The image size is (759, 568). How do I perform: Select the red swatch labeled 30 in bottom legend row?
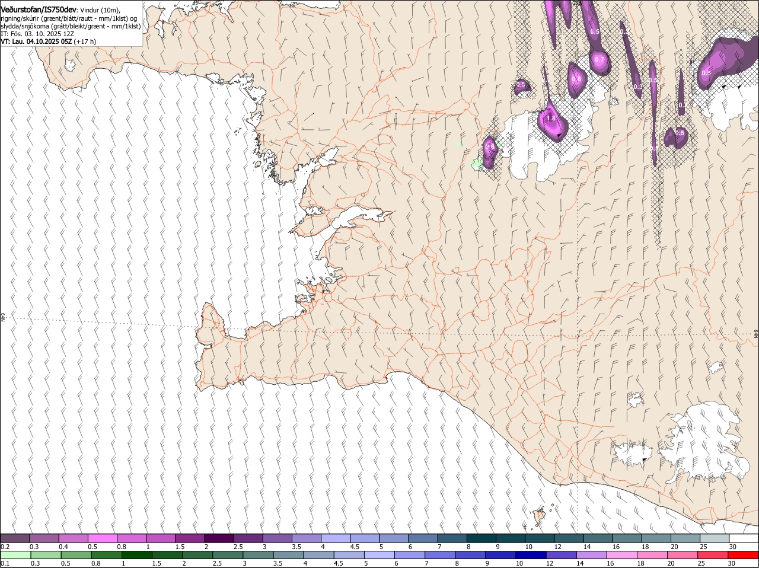(744, 555)
